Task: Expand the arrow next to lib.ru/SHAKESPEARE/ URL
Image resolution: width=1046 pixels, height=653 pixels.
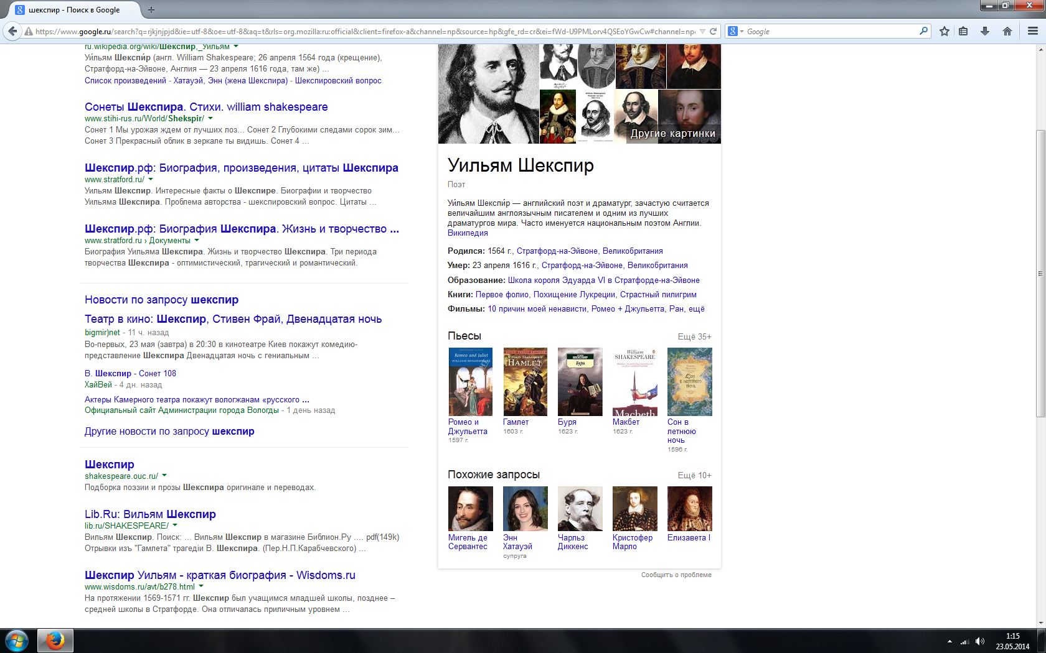Action: pyautogui.click(x=175, y=525)
